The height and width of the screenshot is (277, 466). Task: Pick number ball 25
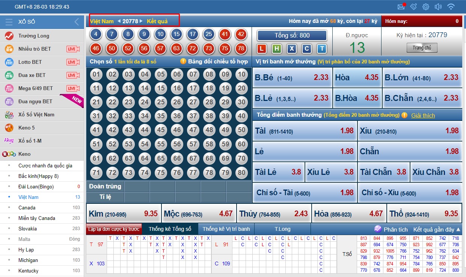(x=161, y=102)
